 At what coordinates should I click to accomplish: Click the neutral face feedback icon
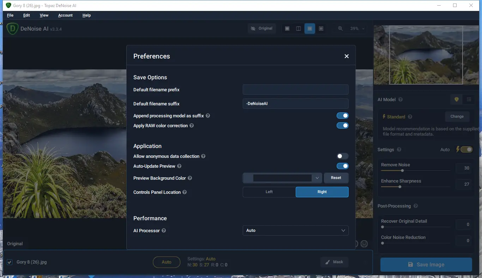[x=364, y=244]
